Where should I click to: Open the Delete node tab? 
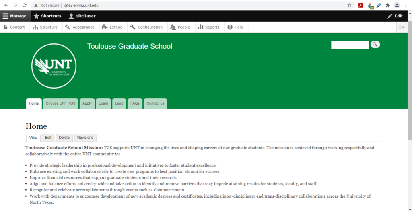[x=64, y=138]
